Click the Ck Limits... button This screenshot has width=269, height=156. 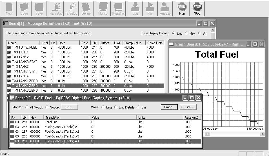(188, 107)
